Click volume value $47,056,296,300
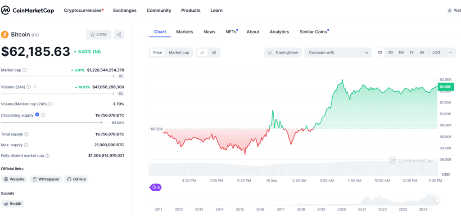 [x=108, y=87]
